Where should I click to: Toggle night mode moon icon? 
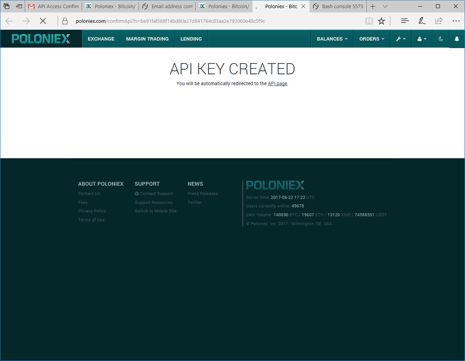(441, 39)
